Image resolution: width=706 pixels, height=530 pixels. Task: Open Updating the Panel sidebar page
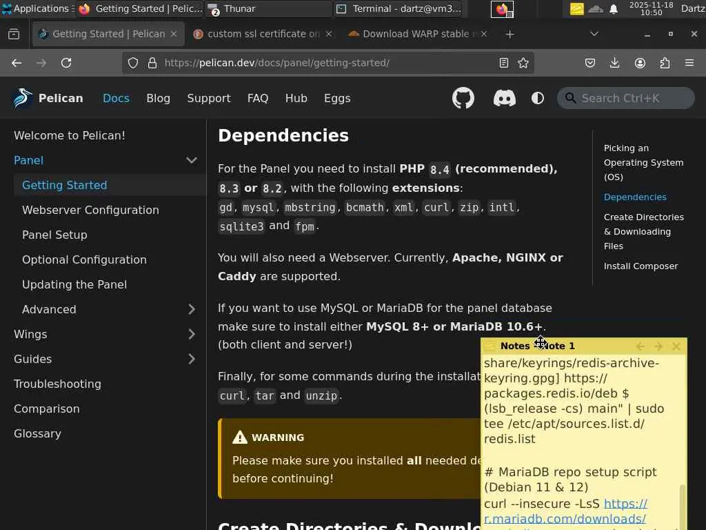tap(74, 284)
